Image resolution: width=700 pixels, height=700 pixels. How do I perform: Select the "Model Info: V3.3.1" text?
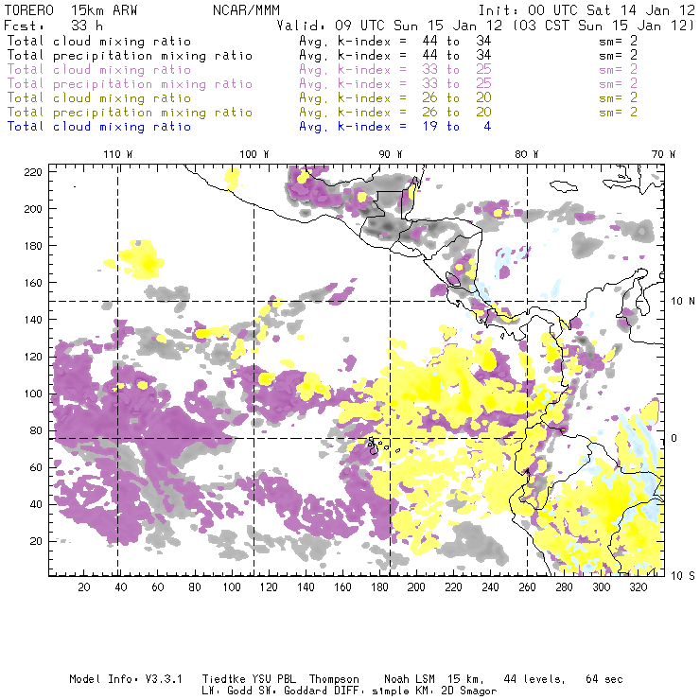click(x=126, y=679)
